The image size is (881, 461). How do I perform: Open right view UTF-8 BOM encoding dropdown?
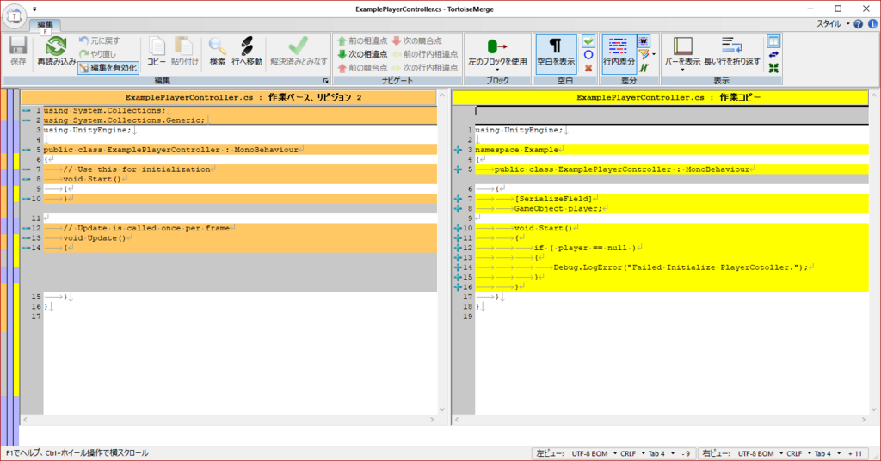coord(761,453)
